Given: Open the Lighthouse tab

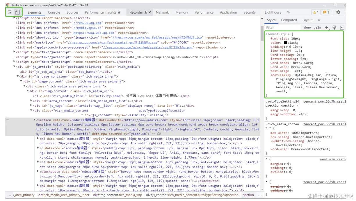Looking at the screenshot, I should coord(273,12).
